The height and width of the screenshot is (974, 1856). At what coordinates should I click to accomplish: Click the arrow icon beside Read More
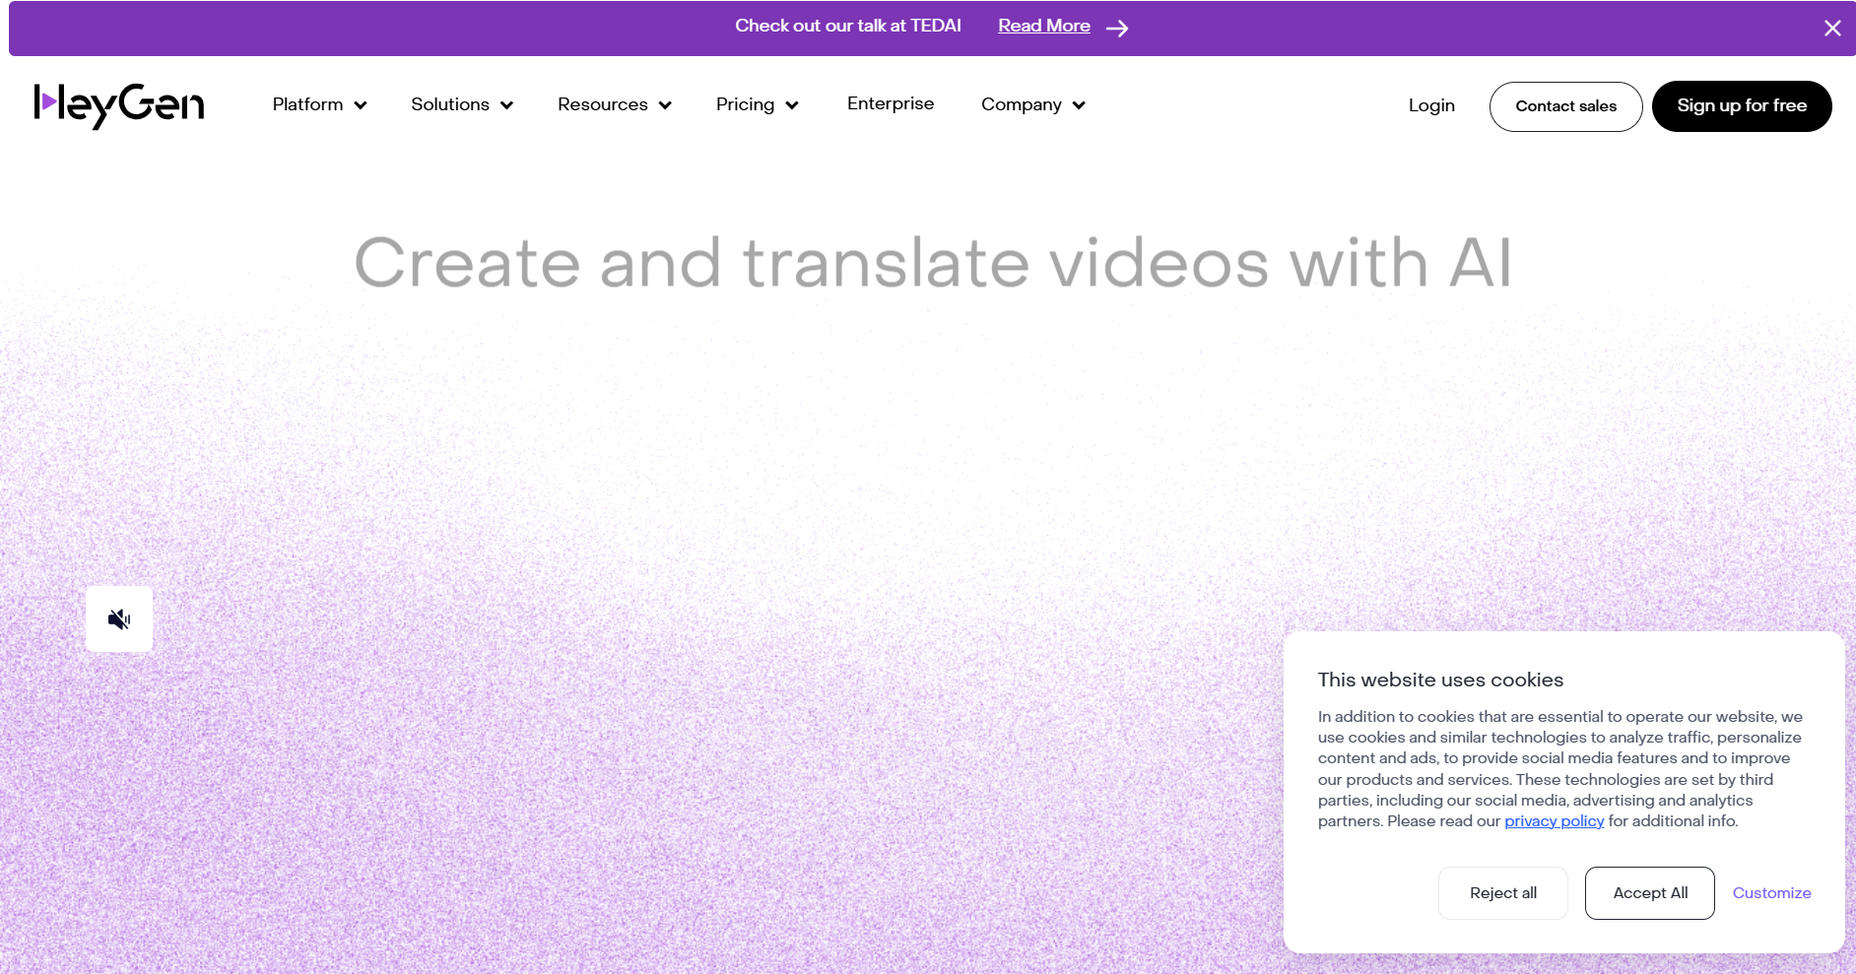(x=1117, y=28)
